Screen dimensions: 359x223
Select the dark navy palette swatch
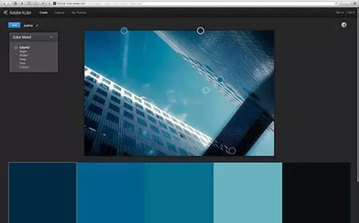pyautogui.click(x=42, y=193)
